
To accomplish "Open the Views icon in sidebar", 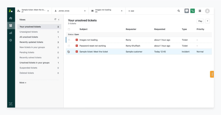I will [11, 25].
